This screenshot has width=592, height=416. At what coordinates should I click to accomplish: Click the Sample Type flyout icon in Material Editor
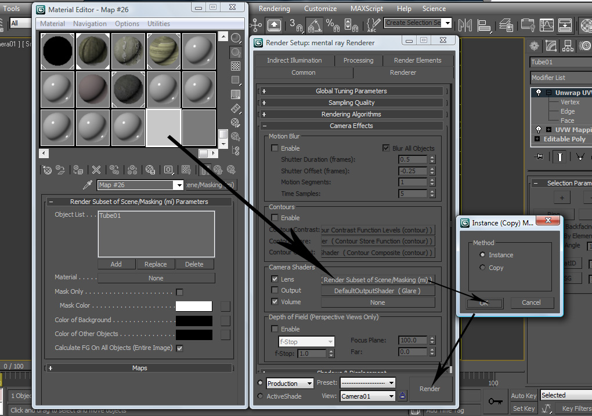(236, 38)
